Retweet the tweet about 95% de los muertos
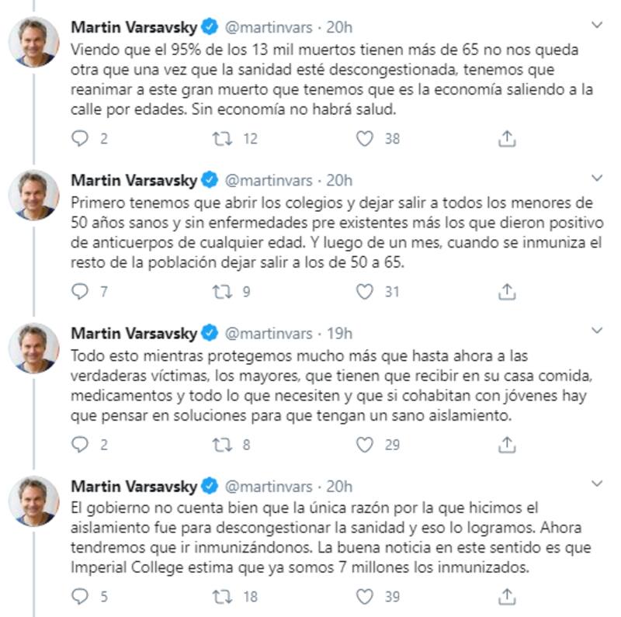The width and height of the screenshot is (621, 617). tap(222, 139)
